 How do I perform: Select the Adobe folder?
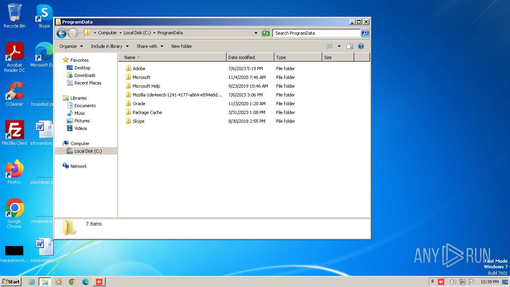(x=139, y=69)
